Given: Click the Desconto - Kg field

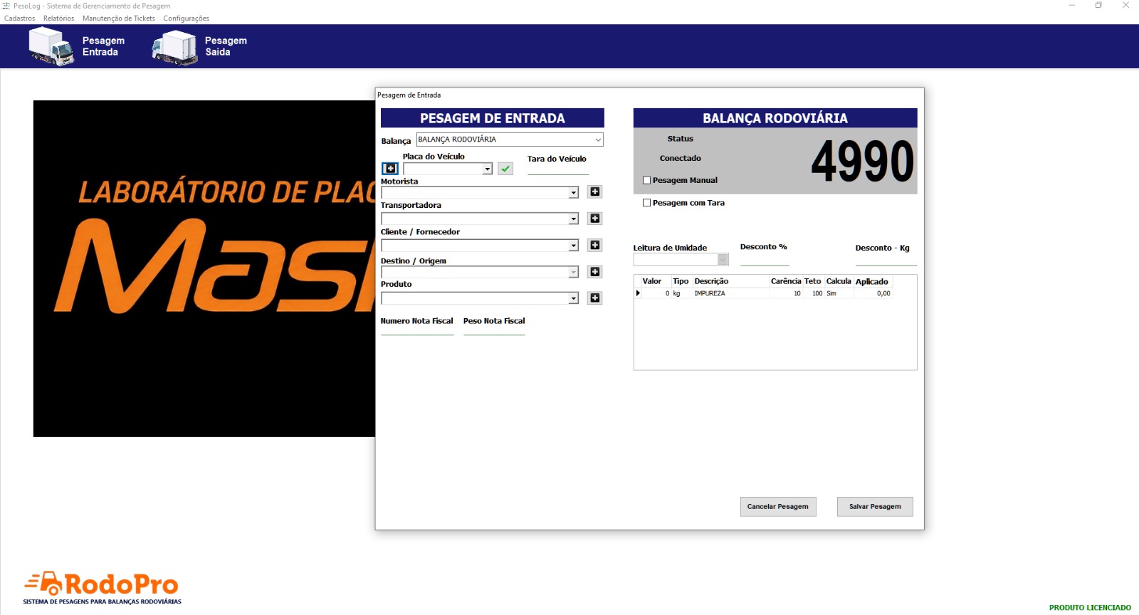Looking at the screenshot, I should coord(886,260).
